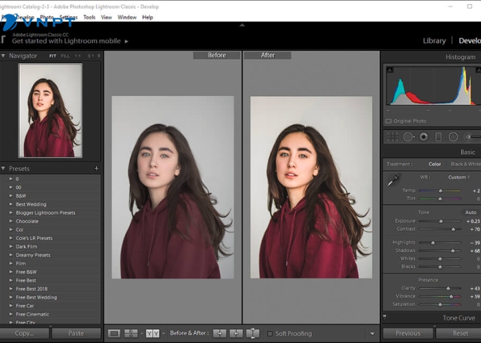The width and height of the screenshot is (481, 343).
Task: Click the Highlights value -39
Action: 475,243
